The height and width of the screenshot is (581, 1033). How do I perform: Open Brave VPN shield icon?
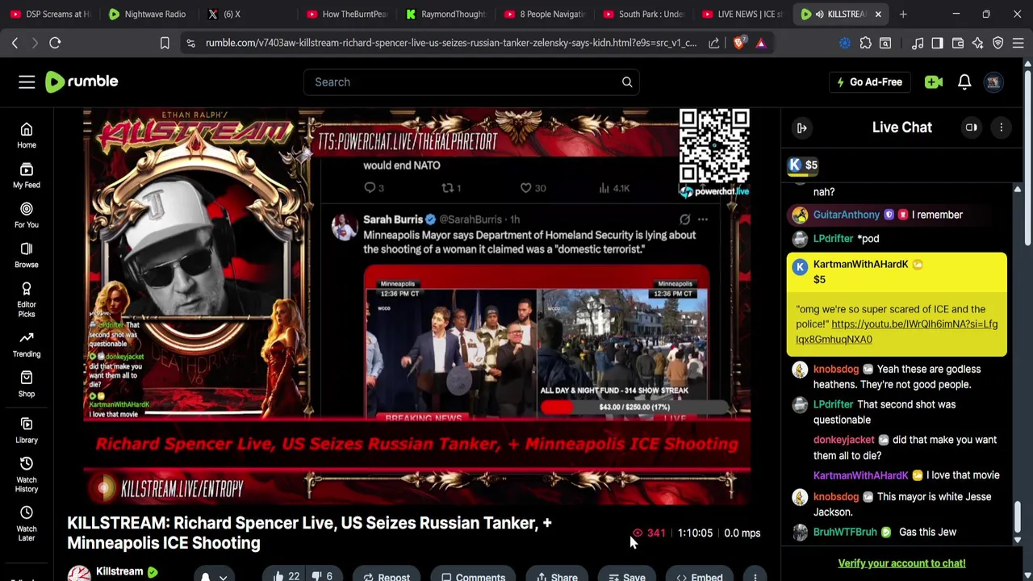(x=998, y=43)
